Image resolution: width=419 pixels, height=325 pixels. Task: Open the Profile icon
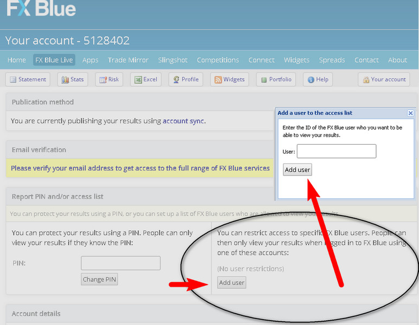[x=176, y=80]
